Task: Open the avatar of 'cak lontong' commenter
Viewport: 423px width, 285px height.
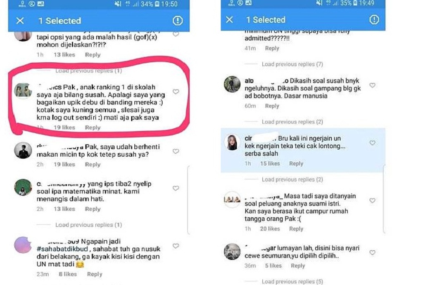Action: coord(232,142)
